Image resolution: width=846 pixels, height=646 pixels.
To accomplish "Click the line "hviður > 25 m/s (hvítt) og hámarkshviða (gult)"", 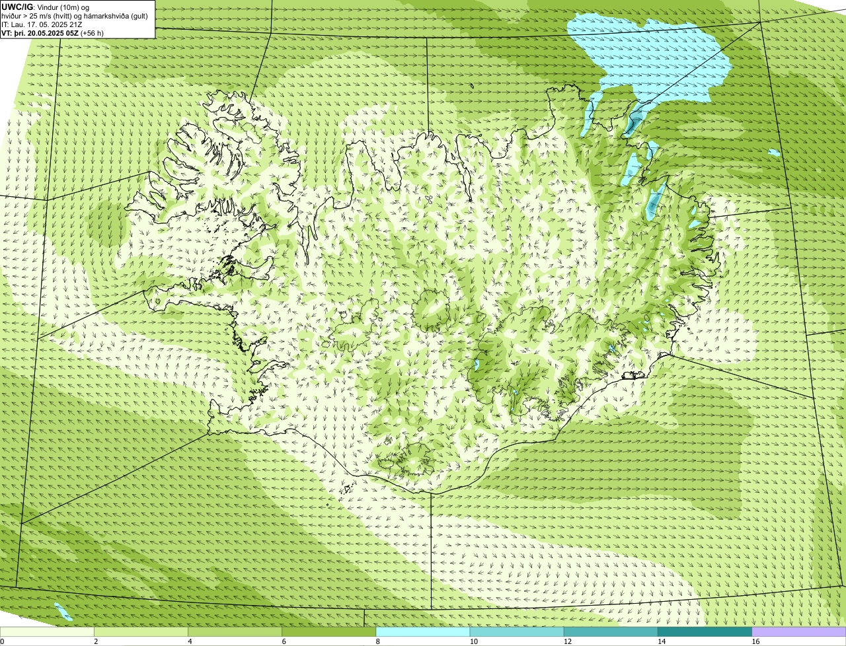I will click(75, 16).
